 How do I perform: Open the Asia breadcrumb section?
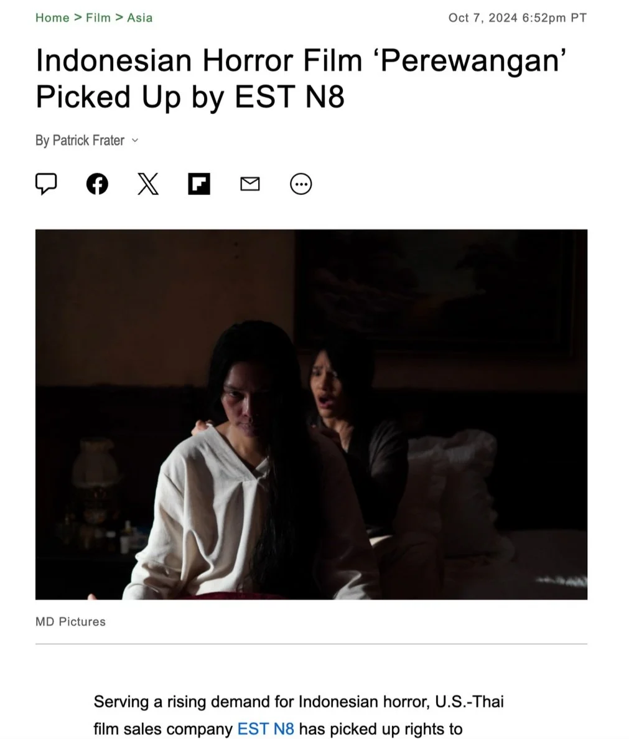click(140, 18)
